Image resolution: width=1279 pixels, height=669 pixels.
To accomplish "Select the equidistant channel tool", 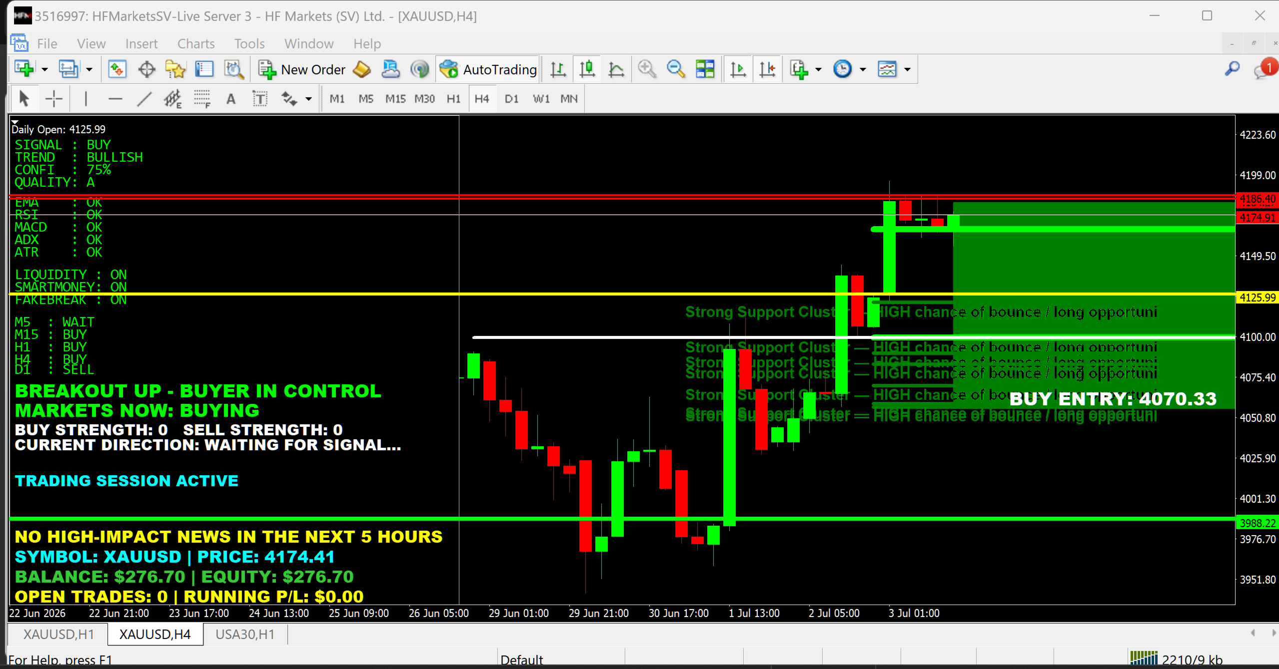I will [173, 99].
